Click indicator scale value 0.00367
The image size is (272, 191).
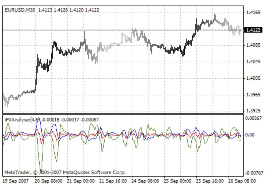pos(253,118)
